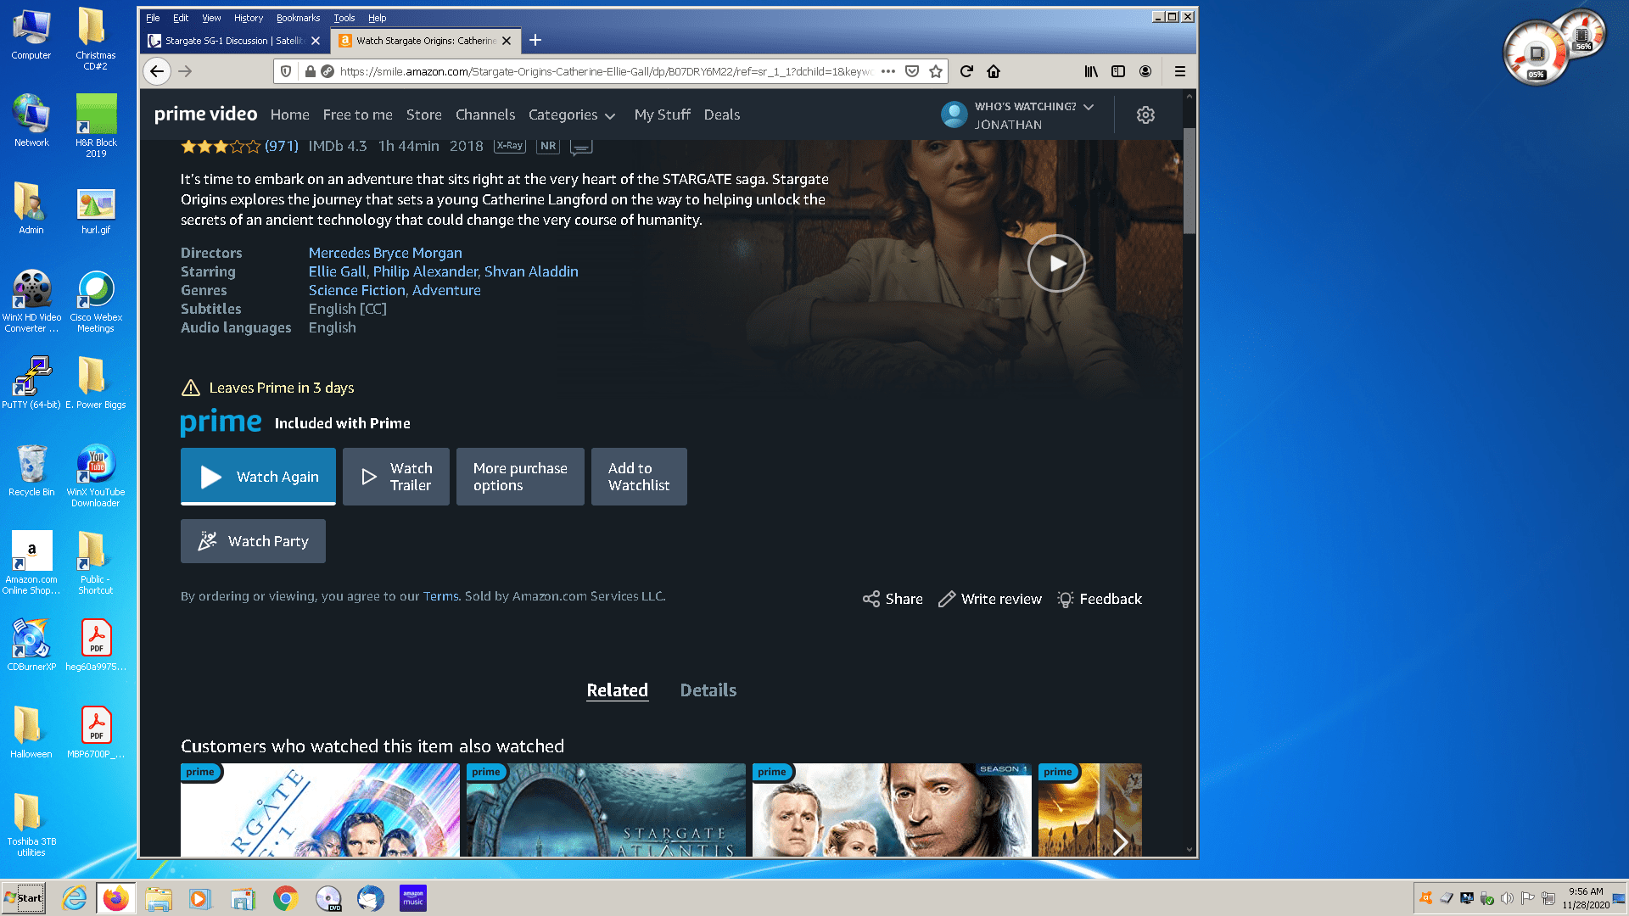Open the File menu
1629x916 pixels.
click(153, 18)
